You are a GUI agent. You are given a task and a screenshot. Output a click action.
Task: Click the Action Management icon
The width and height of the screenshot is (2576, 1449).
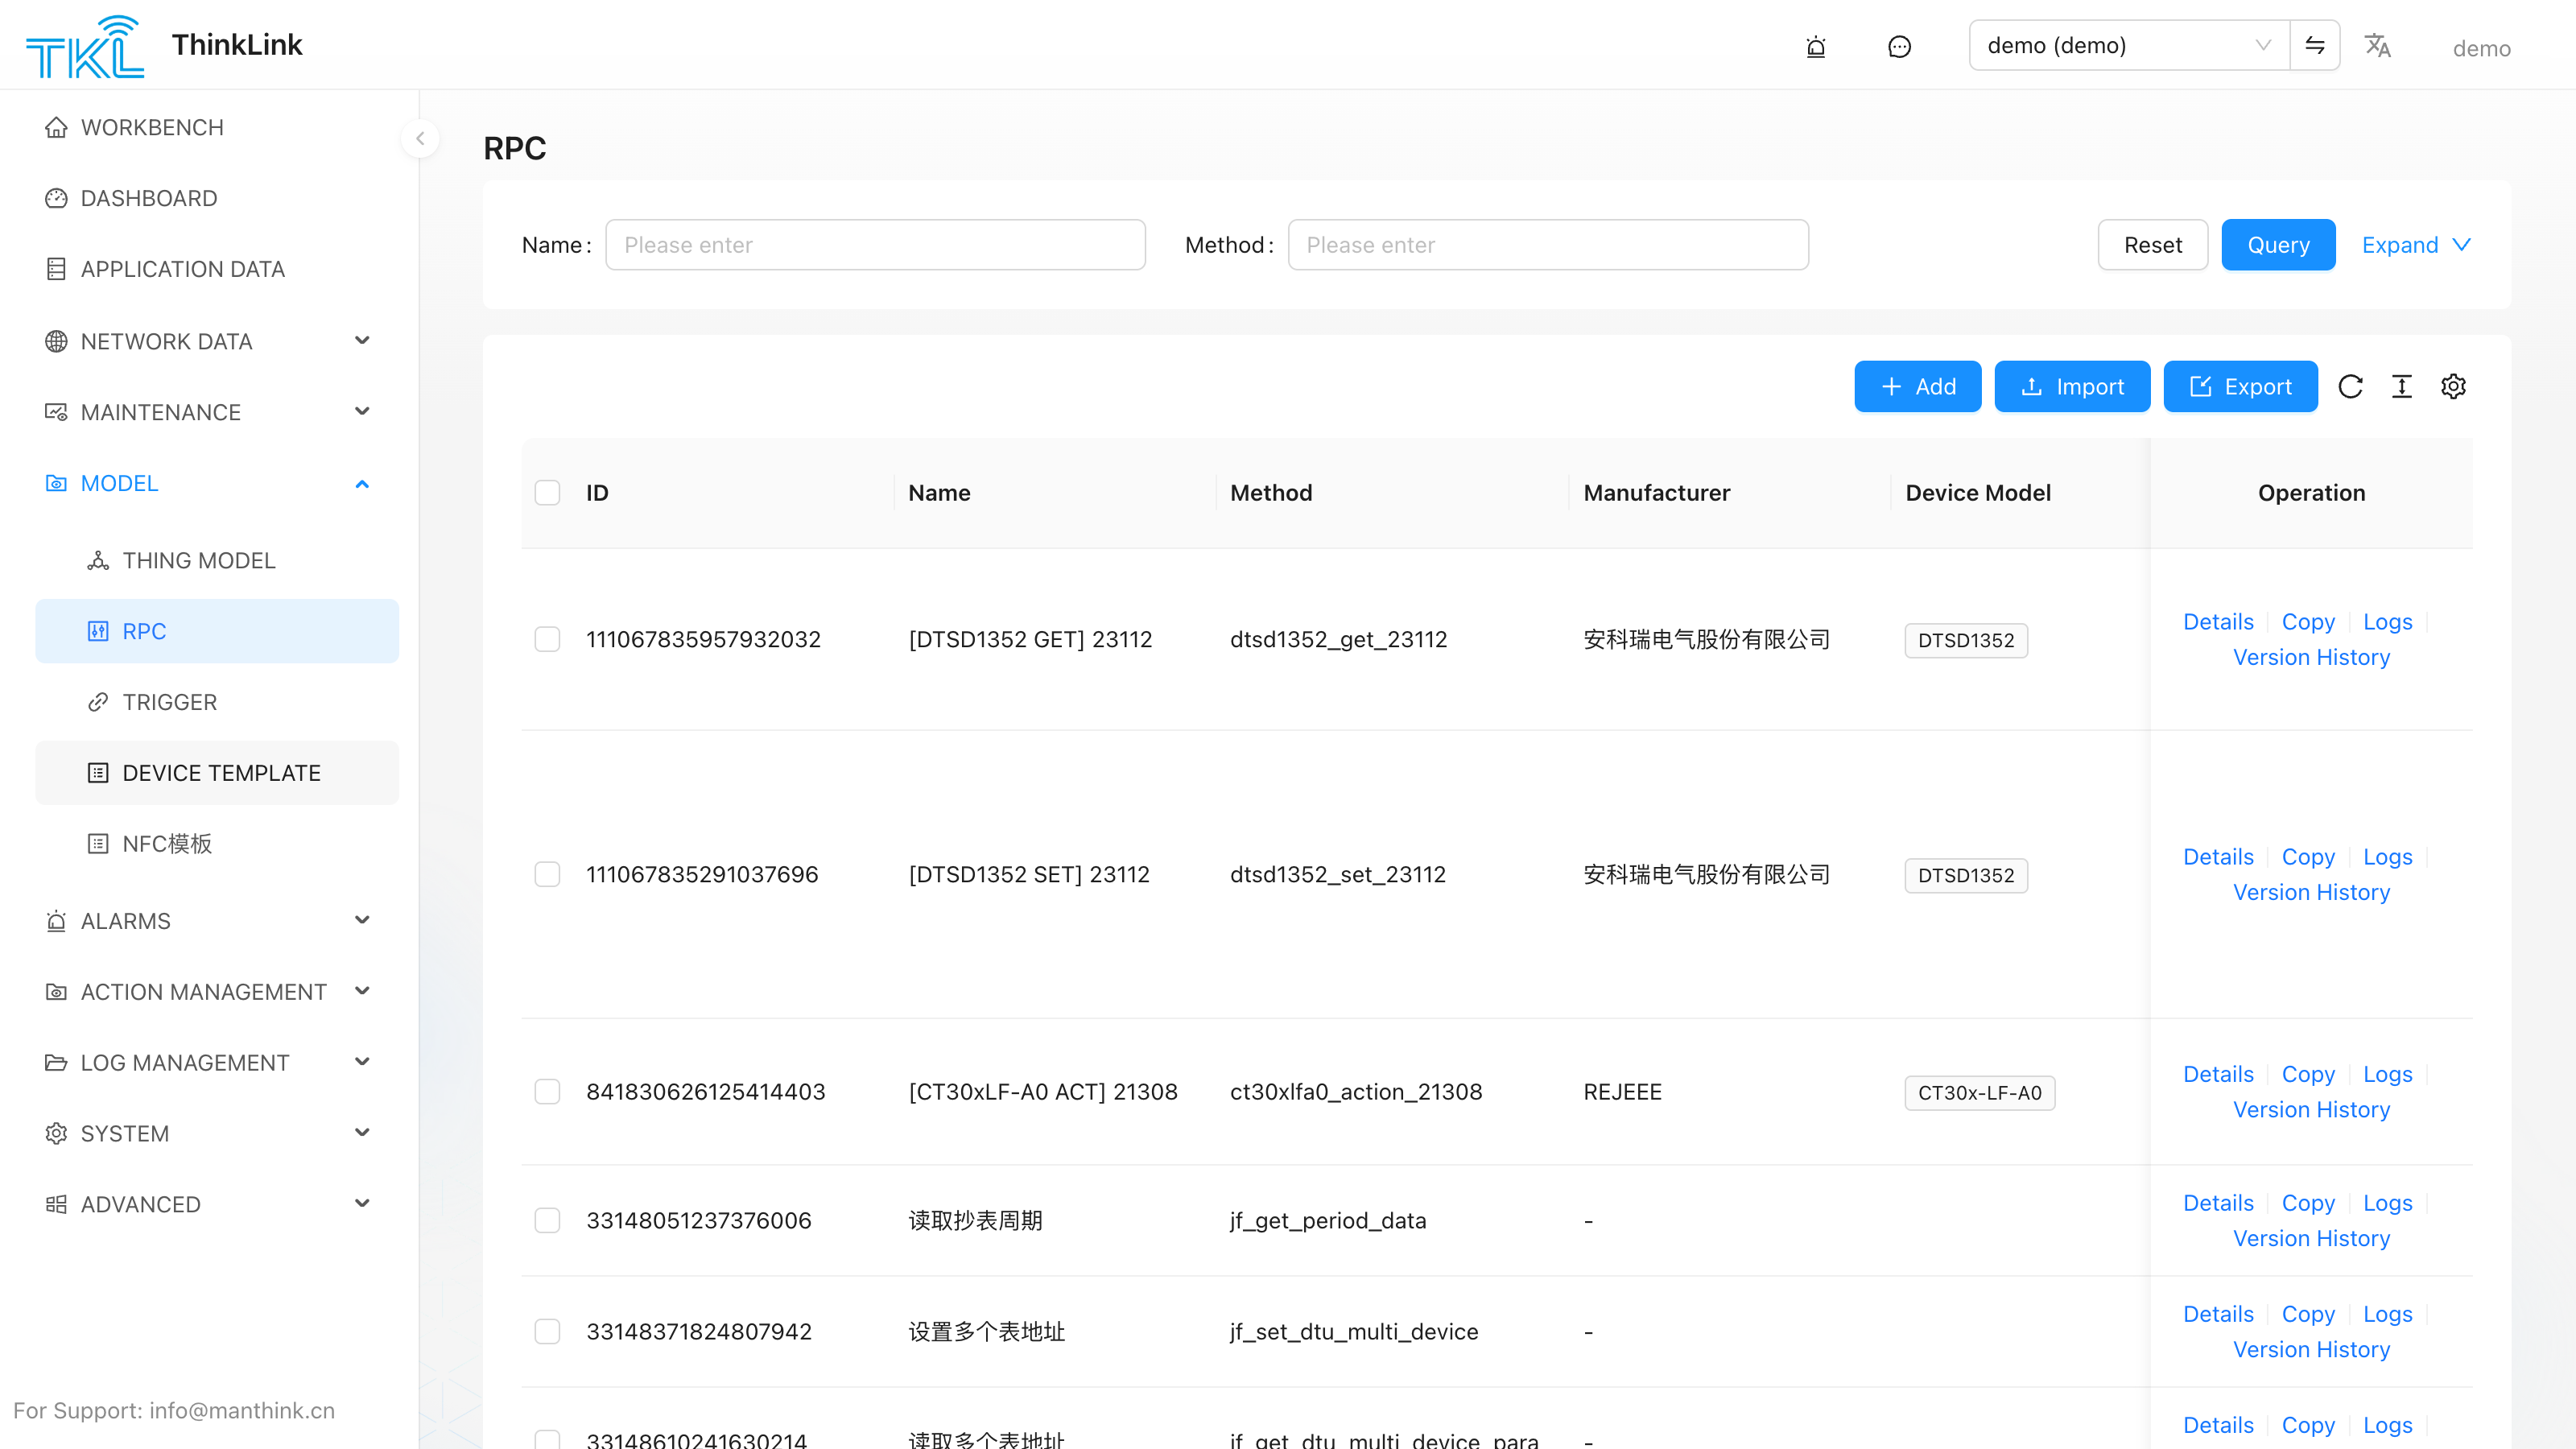[x=56, y=992]
